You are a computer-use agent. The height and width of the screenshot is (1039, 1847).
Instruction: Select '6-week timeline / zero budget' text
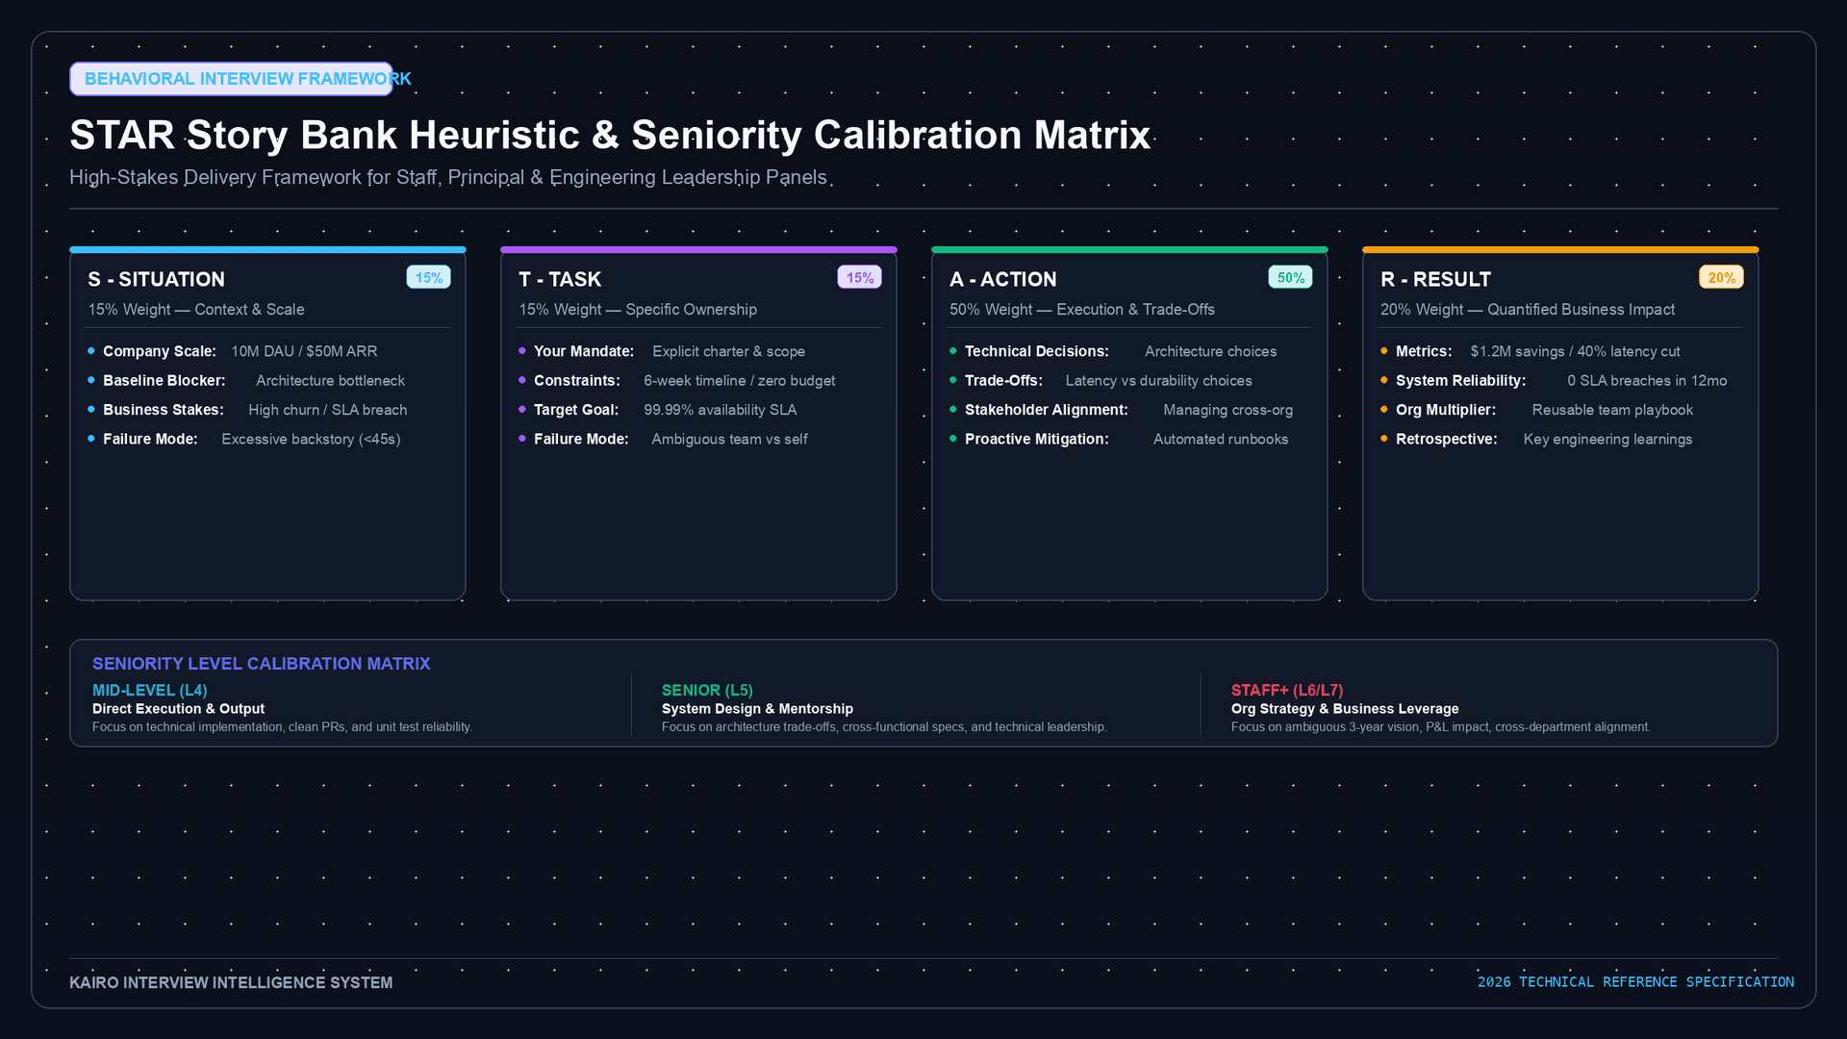point(740,381)
